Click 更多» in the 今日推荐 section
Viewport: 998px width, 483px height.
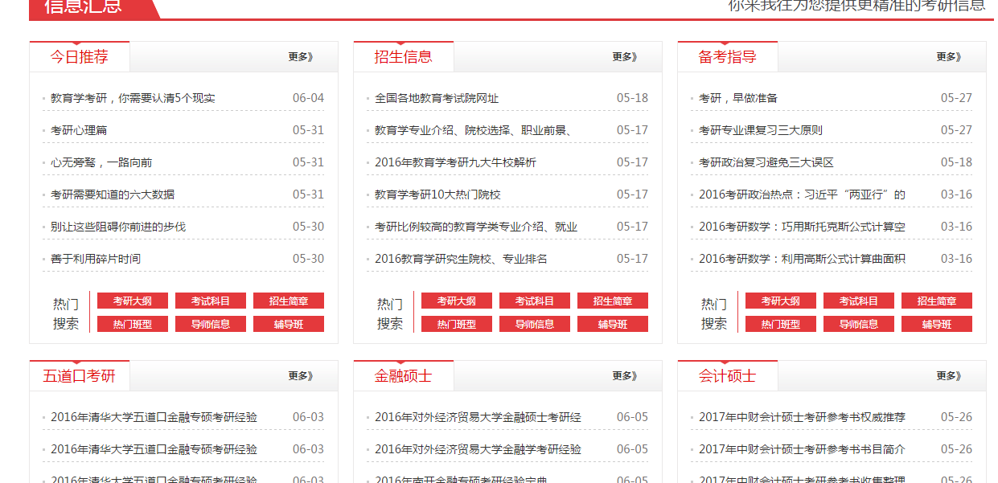298,56
